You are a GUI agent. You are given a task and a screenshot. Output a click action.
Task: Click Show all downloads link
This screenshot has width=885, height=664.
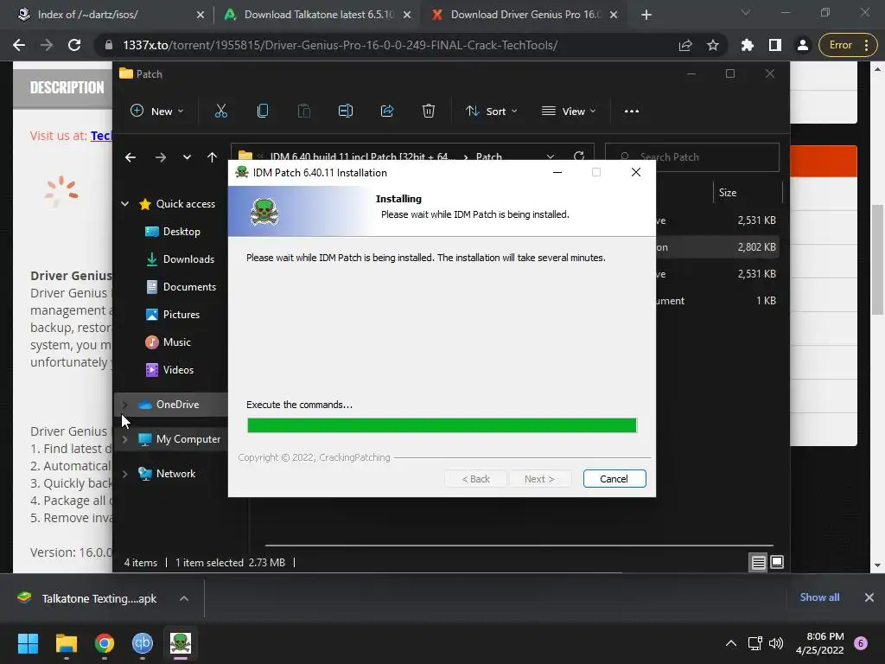pos(819,597)
